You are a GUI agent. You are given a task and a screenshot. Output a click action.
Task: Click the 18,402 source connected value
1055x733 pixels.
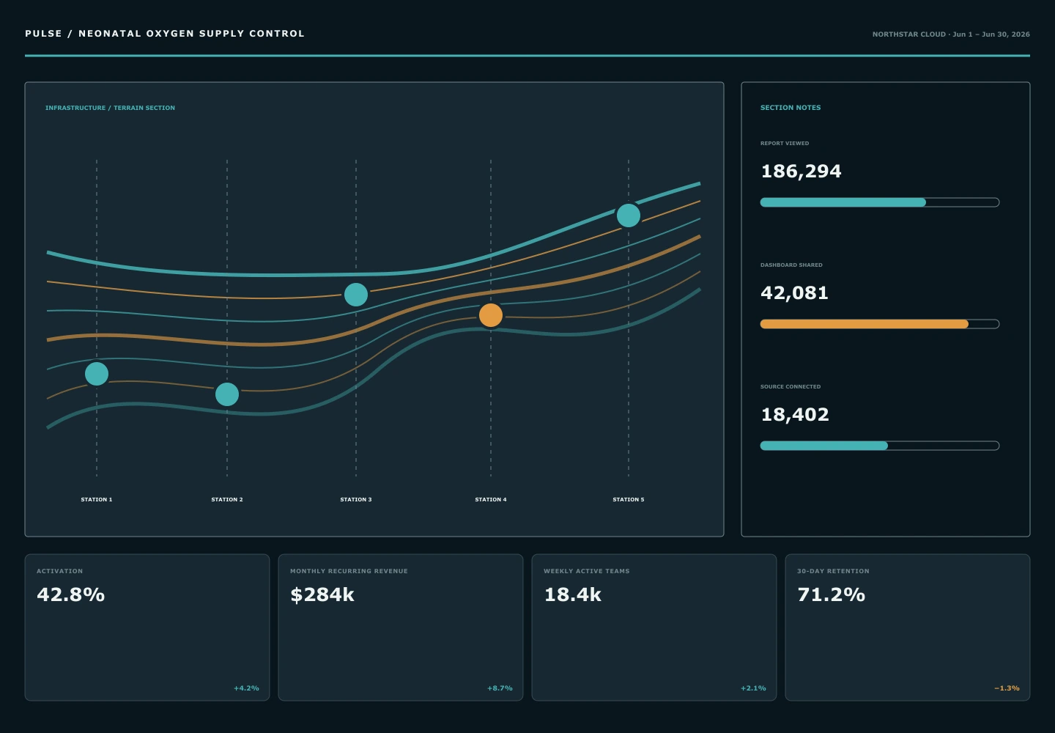(795, 415)
